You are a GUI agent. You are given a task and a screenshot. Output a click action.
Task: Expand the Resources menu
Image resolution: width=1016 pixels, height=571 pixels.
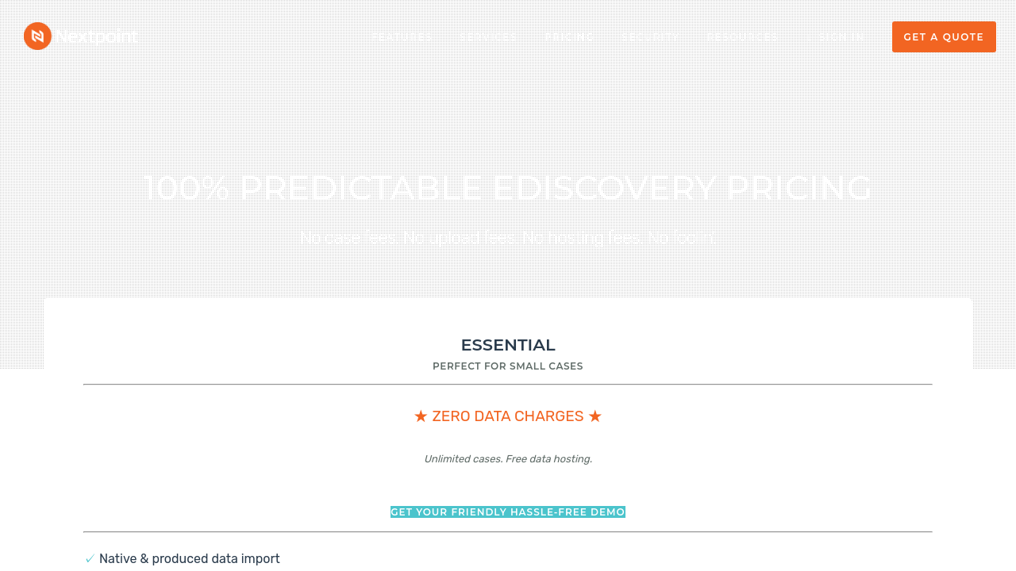[x=744, y=37]
